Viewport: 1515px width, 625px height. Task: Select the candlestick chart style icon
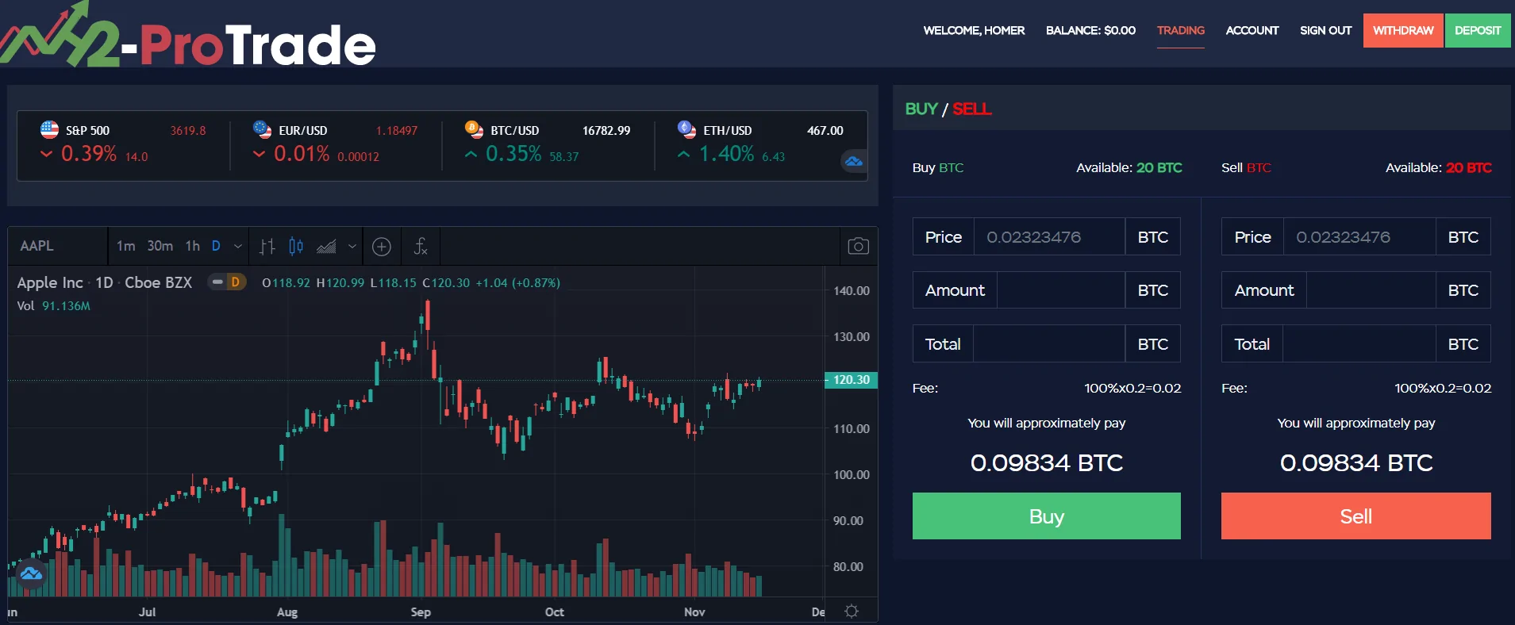point(296,247)
